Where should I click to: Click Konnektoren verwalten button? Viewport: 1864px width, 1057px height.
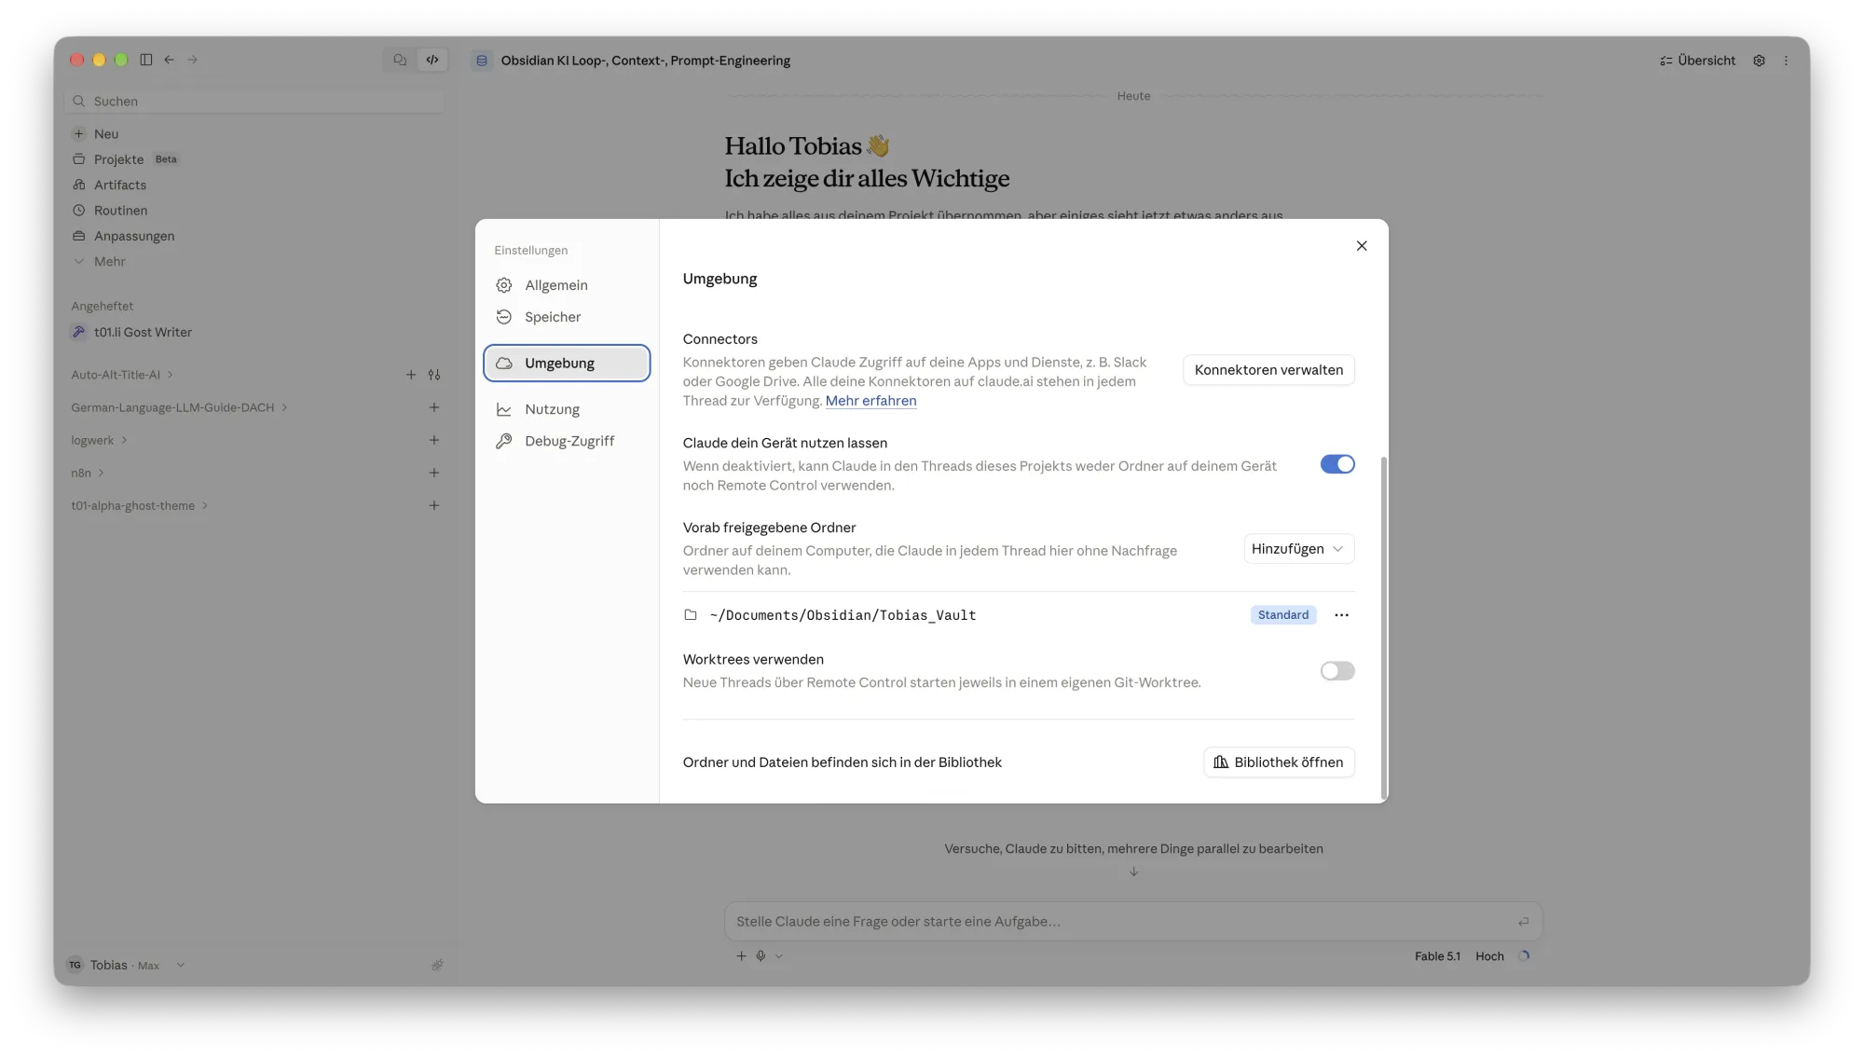click(x=1268, y=370)
